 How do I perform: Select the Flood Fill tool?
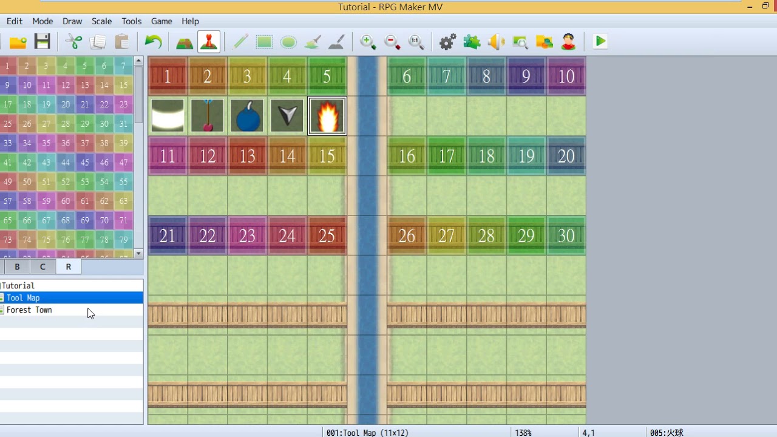[x=313, y=42]
